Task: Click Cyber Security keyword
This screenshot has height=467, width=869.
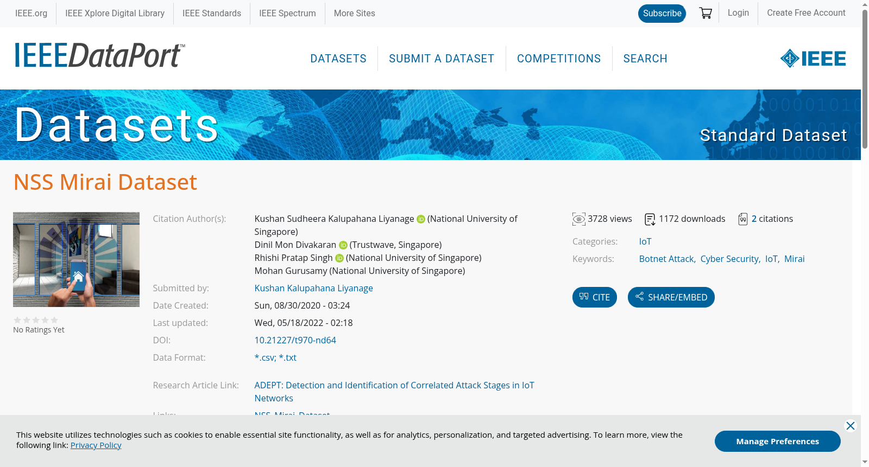Action: [x=729, y=259]
